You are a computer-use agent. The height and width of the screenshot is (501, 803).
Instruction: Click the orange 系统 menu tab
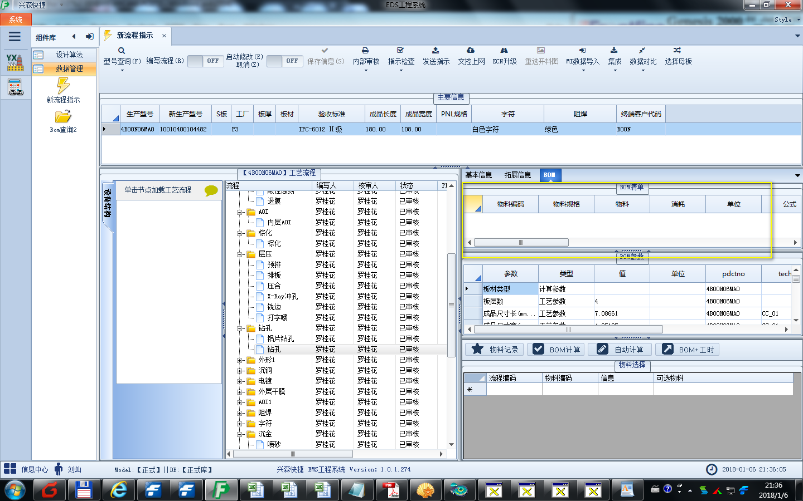(x=16, y=19)
